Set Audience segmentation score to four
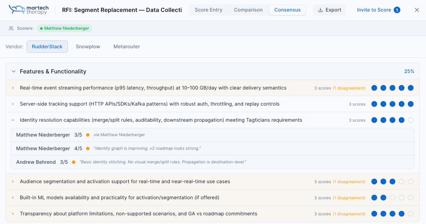Viewport: 426px width, 224px height. coord(402,182)
